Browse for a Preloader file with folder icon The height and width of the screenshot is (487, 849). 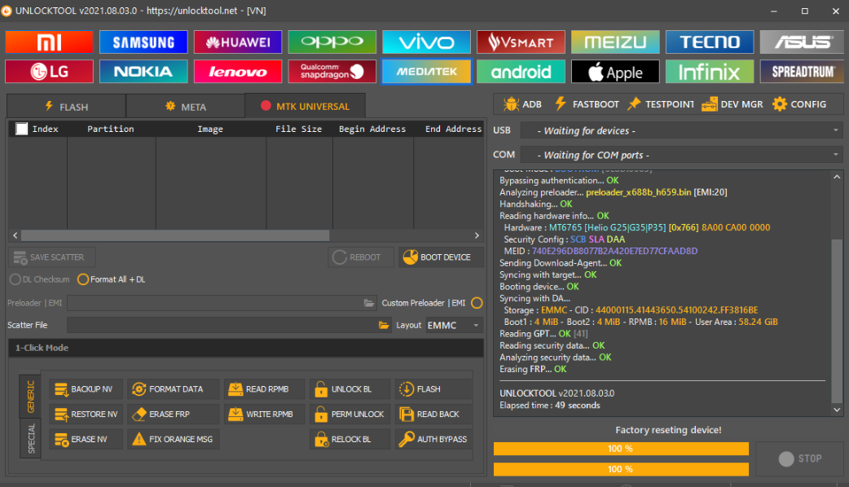(x=369, y=303)
